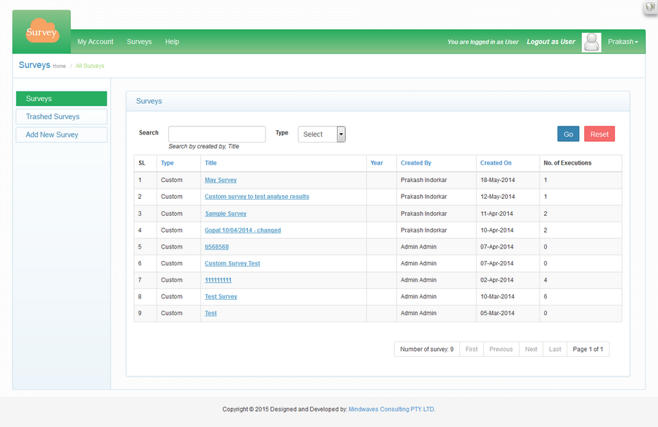Open the user avatar picture
The image size is (658, 427).
coord(591,42)
